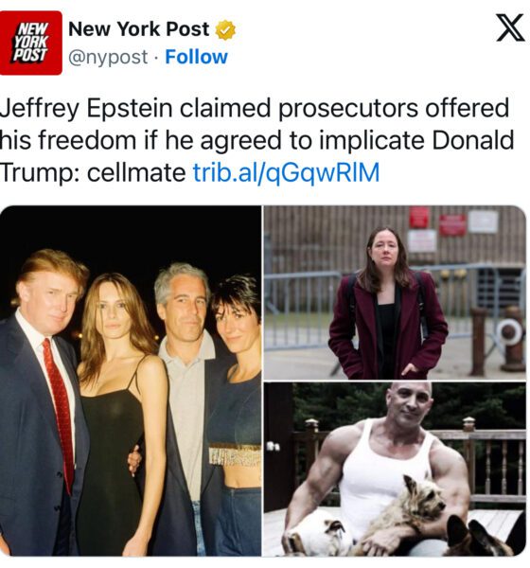
Task: Click the red signs on the wall
Action: [437, 221]
